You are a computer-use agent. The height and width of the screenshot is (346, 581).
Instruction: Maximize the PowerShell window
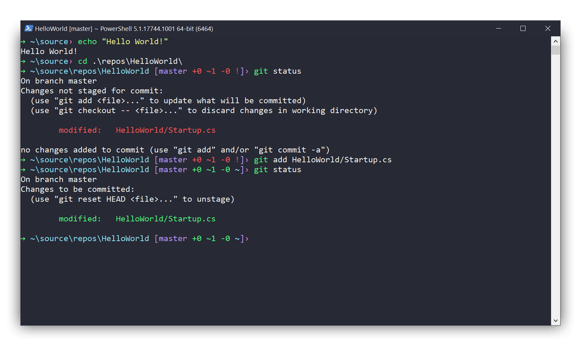click(x=523, y=28)
